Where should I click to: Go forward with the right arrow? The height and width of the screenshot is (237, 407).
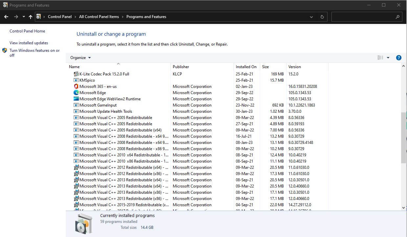pos(16,17)
